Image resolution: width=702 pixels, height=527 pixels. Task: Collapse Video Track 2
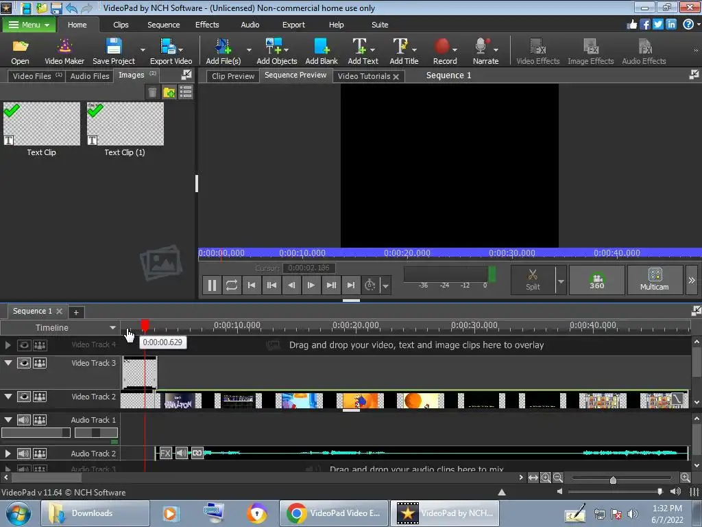click(x=8, y=396)
